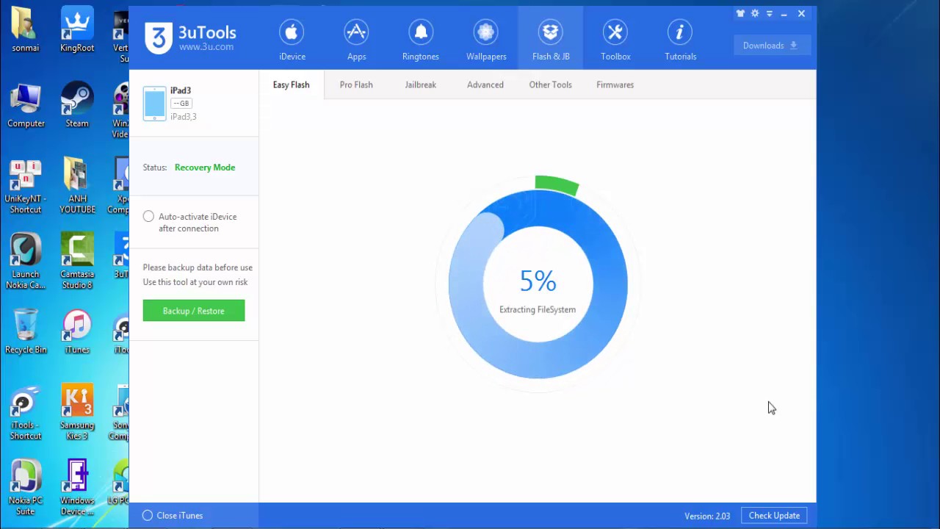The width and height of the screenshot is (940, 529).
Task: Switch to the Other Tools tab
Action: coord(550,84)
